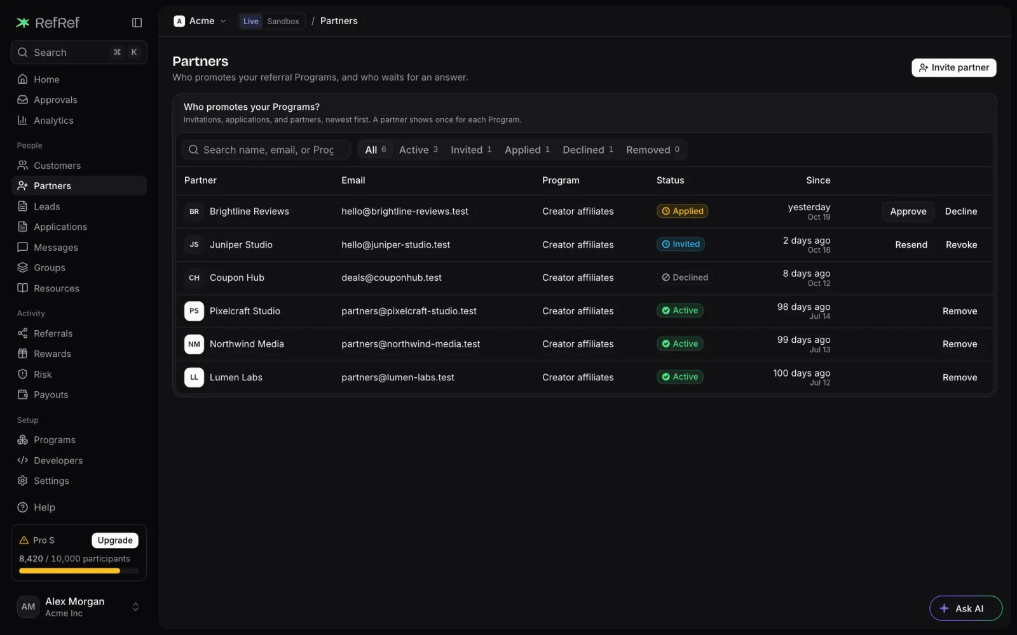Click the participants usage progress bar
The width and height of the screenshot is (1017, 635).
click(x=79, y=571)
